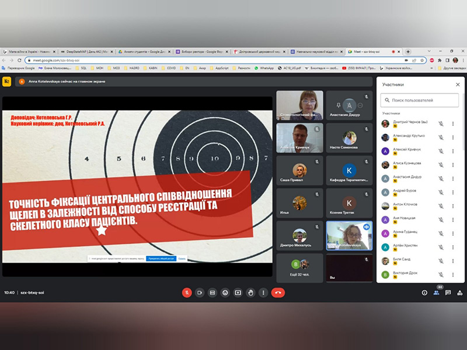Click the Kotelevskaya video tile
This screenshot has height=350, width=467.
[x=349, y=236]
